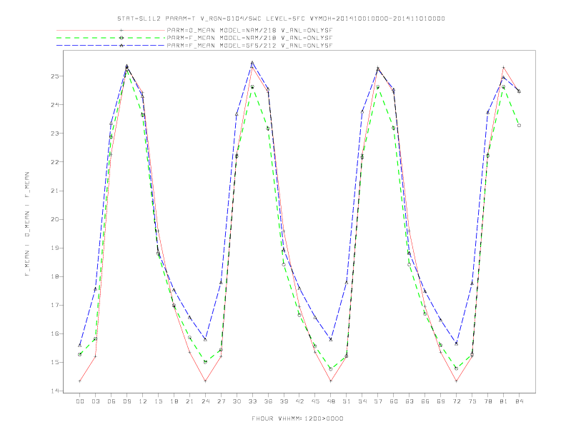Click y-axis tick label 18

click(54, 276)
